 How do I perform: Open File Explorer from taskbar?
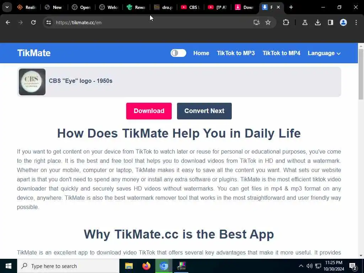pyautogui.click(x=129, y=266)
